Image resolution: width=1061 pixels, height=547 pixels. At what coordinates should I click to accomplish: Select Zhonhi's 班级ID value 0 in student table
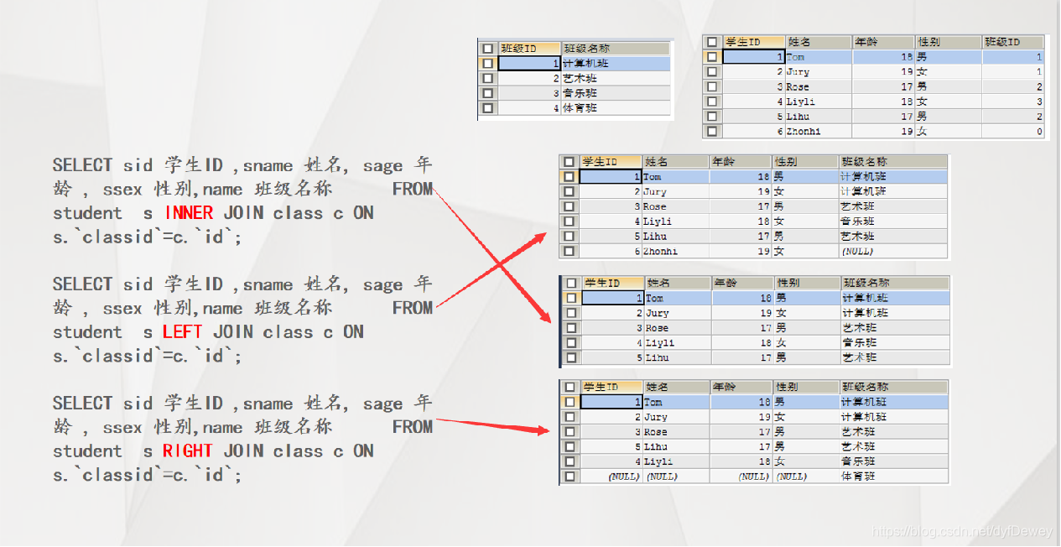coord(1013,131)
